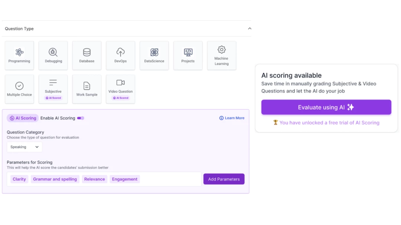This screenshot has width=401, height=225.
Task: Collapse the Question Type section chevron
Action: [250, 29]
